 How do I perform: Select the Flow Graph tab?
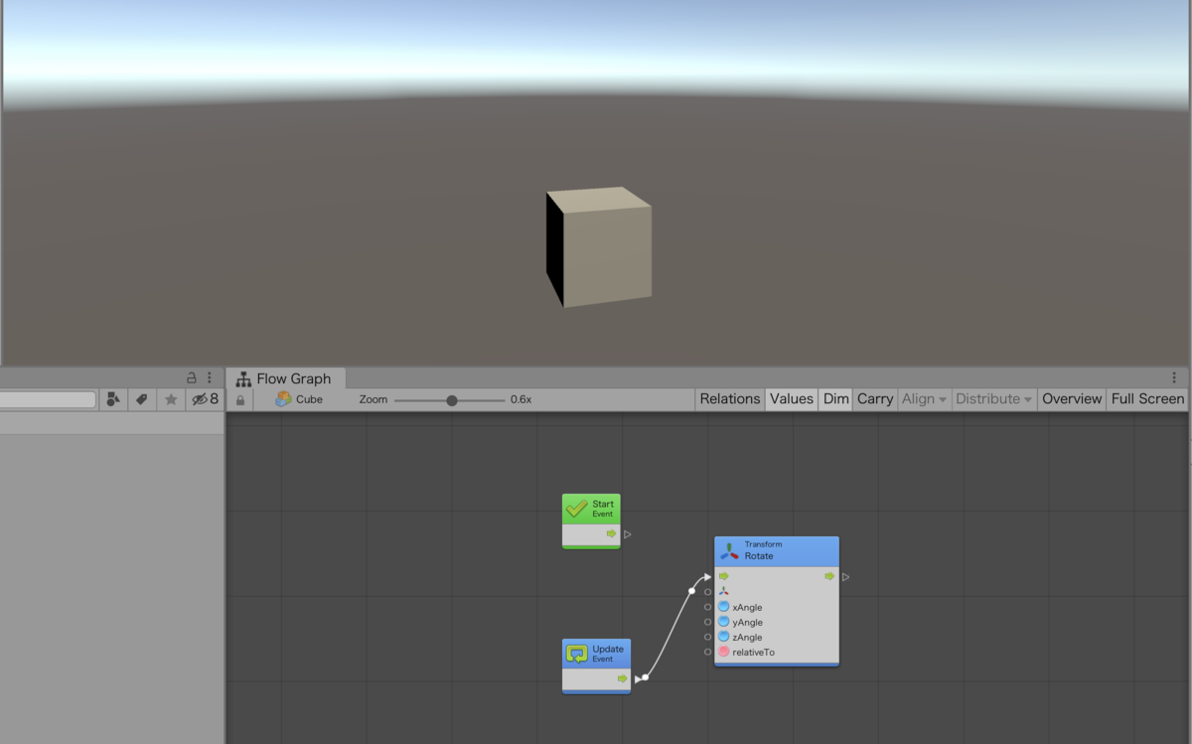coord(285,378)
